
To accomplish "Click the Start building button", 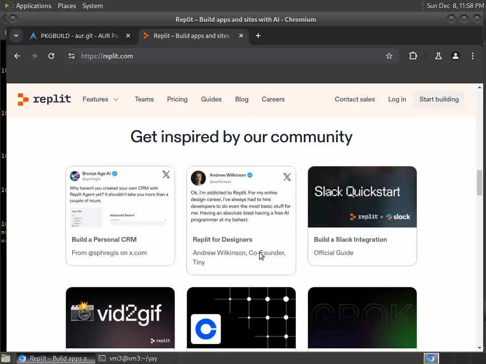I will [439, 100].
